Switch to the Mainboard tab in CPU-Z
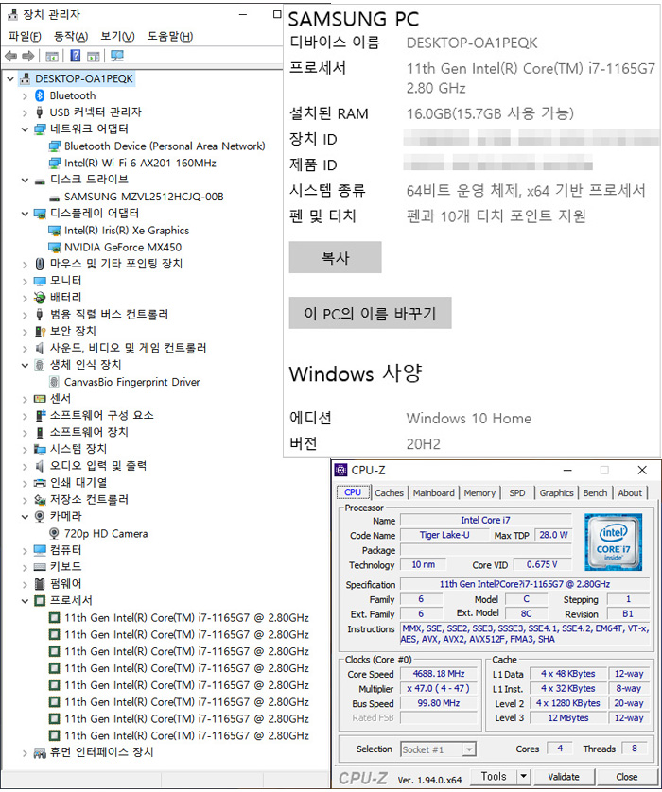 (433, 493)
